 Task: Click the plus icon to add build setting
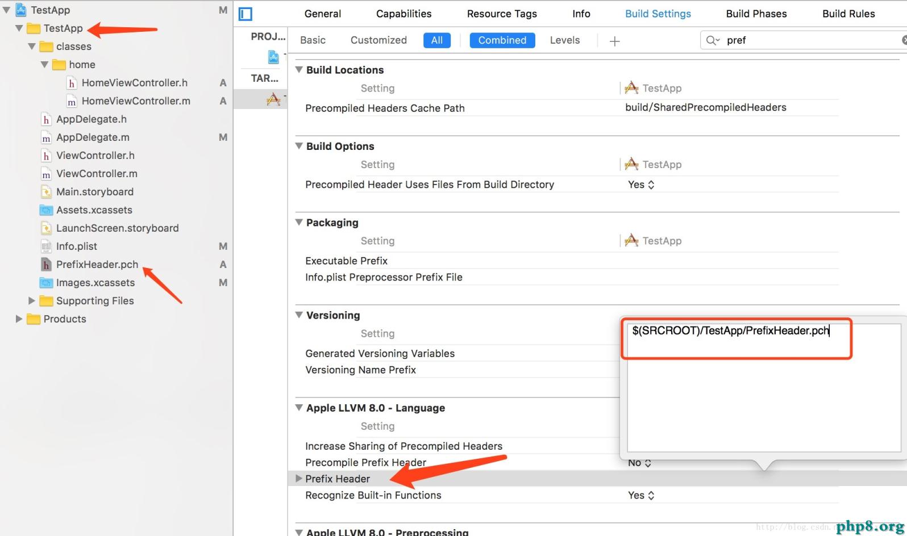coord(614,41)
